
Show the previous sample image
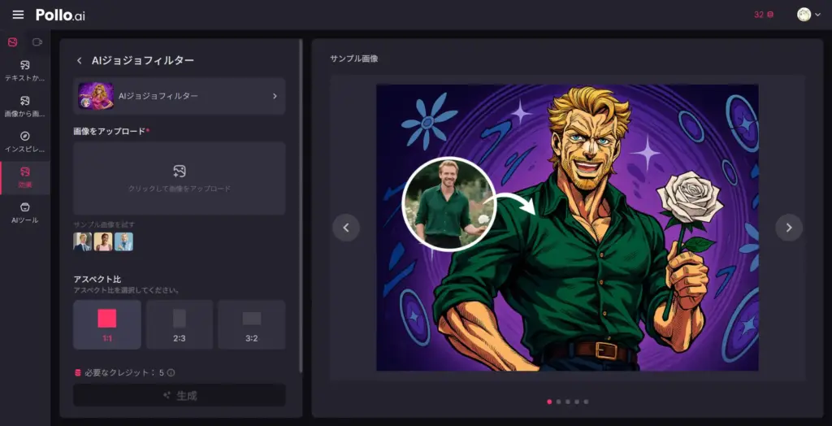[x=346, y=228]
